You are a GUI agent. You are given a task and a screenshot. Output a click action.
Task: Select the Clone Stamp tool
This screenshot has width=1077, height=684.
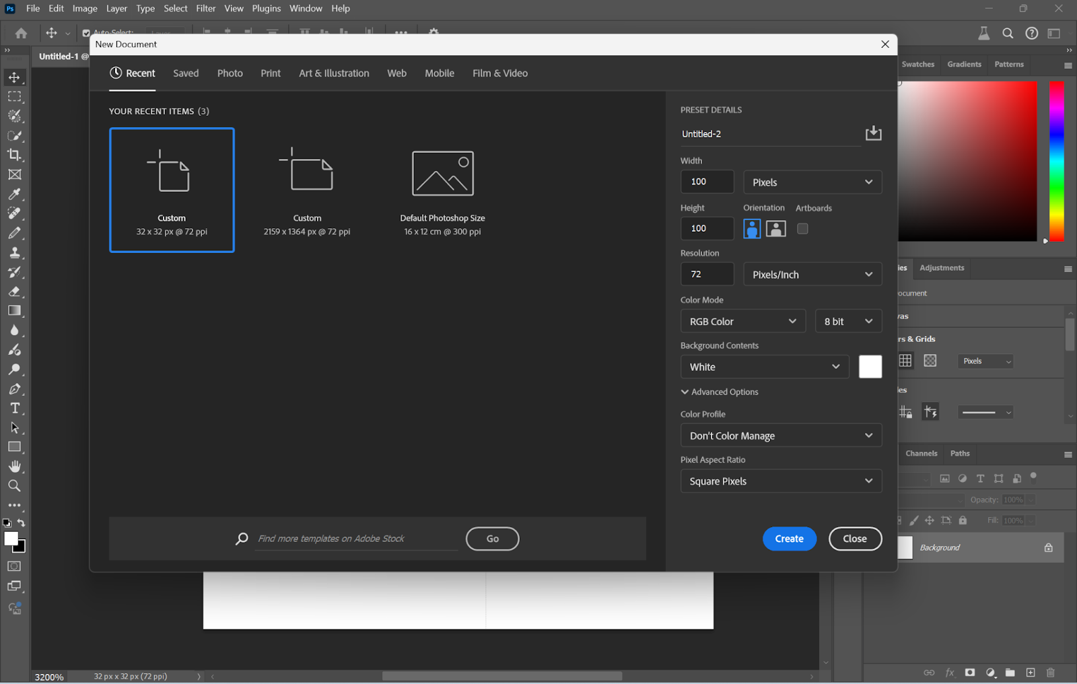coord(14,252)
